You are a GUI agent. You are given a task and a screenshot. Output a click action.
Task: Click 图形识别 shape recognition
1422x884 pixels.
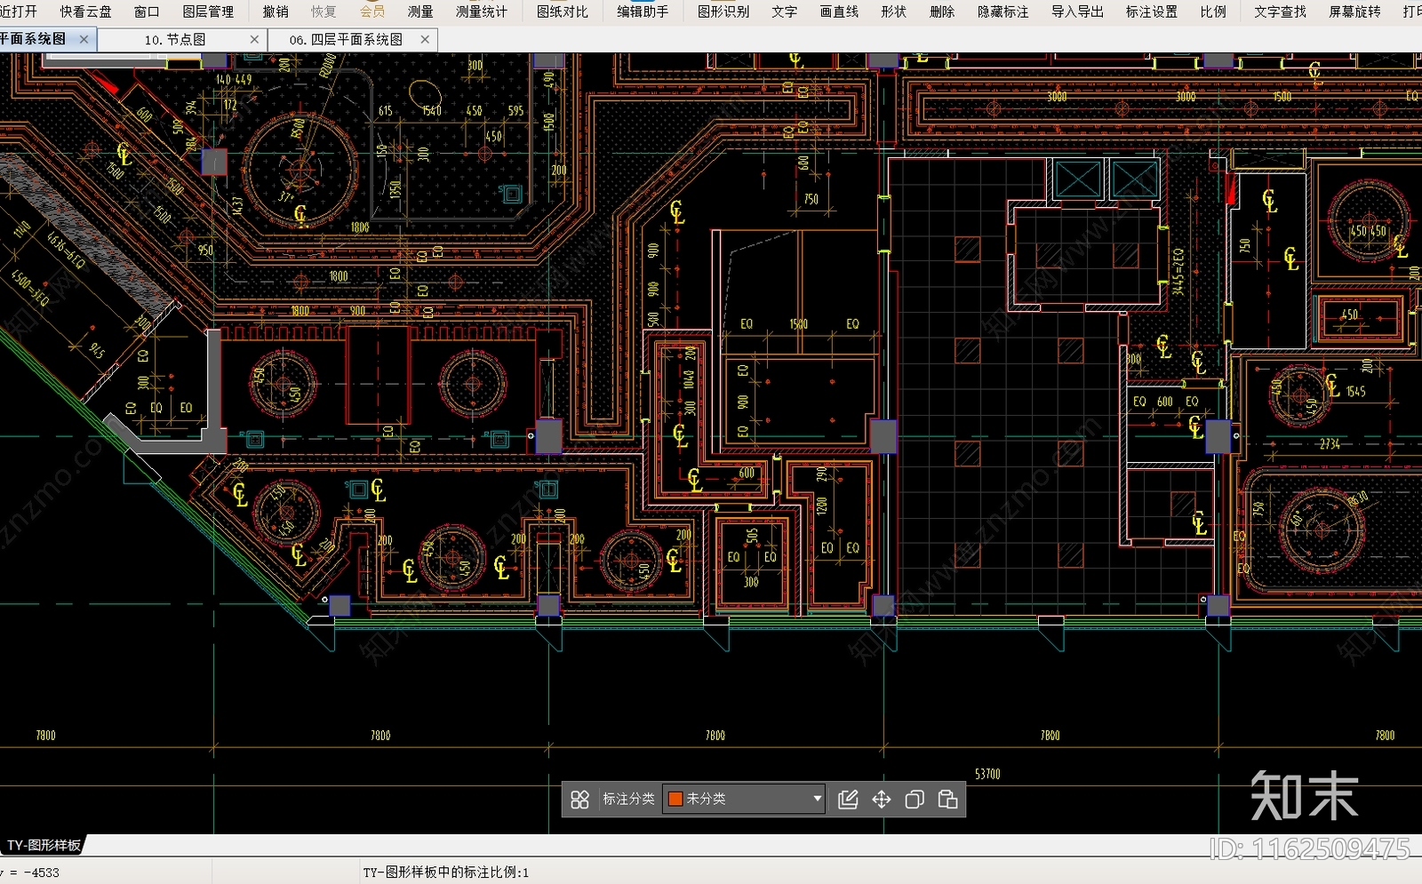point(723,12)
